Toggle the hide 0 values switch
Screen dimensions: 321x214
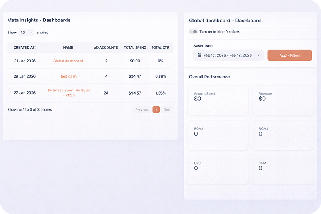[193, 32]
